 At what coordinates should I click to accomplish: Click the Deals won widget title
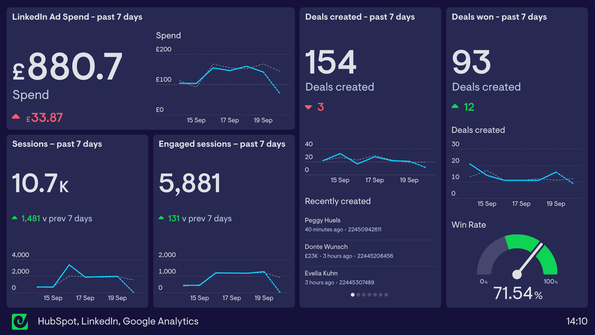point(499,17)
